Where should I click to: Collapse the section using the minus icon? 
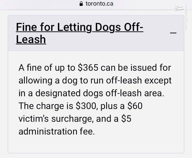pos(173,33)
